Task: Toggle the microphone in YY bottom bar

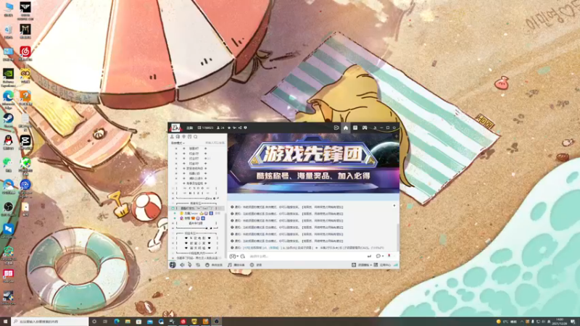Action: point(190,265)
